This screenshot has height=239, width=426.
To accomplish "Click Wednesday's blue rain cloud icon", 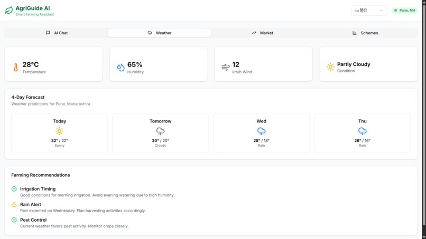I will click(261, 131).
